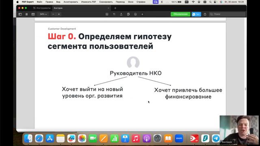Switch to the Инструменты tab
The image size is (260, 146).
pos(41,8)
